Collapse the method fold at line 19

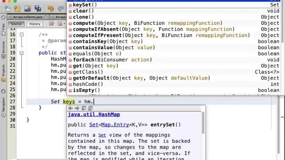click(x=21, y=53)
